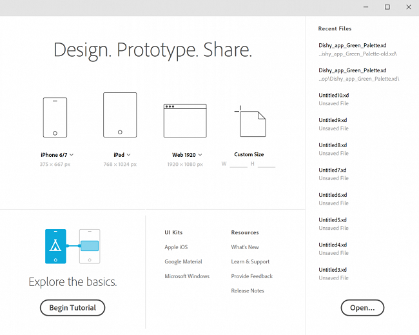Open the Microsoft Windows UI kit link

(187, 276)
